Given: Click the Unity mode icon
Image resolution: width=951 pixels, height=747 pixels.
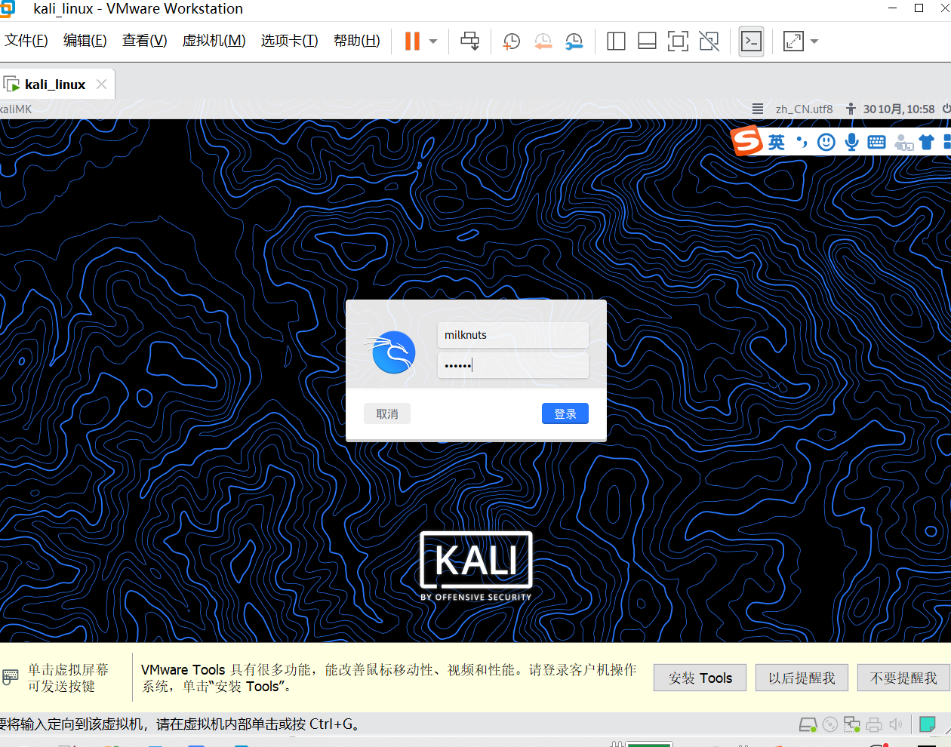Looking at the screenshot, I should [709, 41].
